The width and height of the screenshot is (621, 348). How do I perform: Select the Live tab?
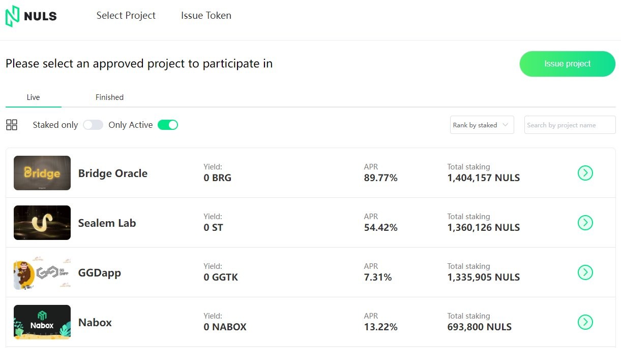coord(33,97)
